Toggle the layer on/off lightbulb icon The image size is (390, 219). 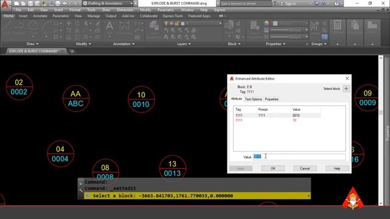tap(166, 23)
